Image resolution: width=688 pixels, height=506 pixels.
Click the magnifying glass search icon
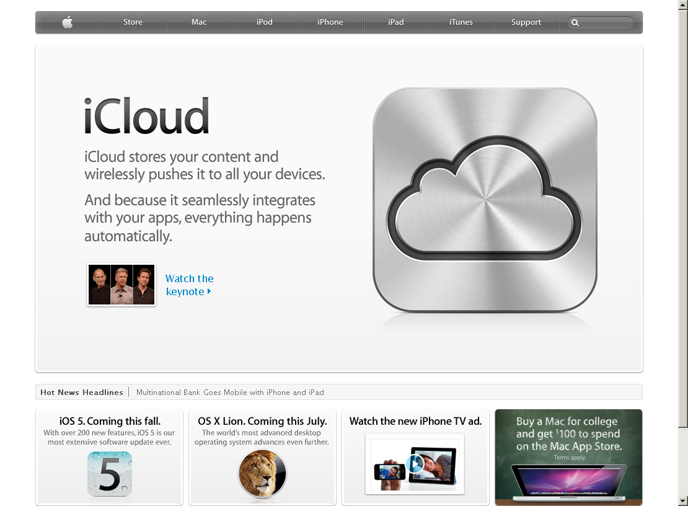tap(575, 23)
